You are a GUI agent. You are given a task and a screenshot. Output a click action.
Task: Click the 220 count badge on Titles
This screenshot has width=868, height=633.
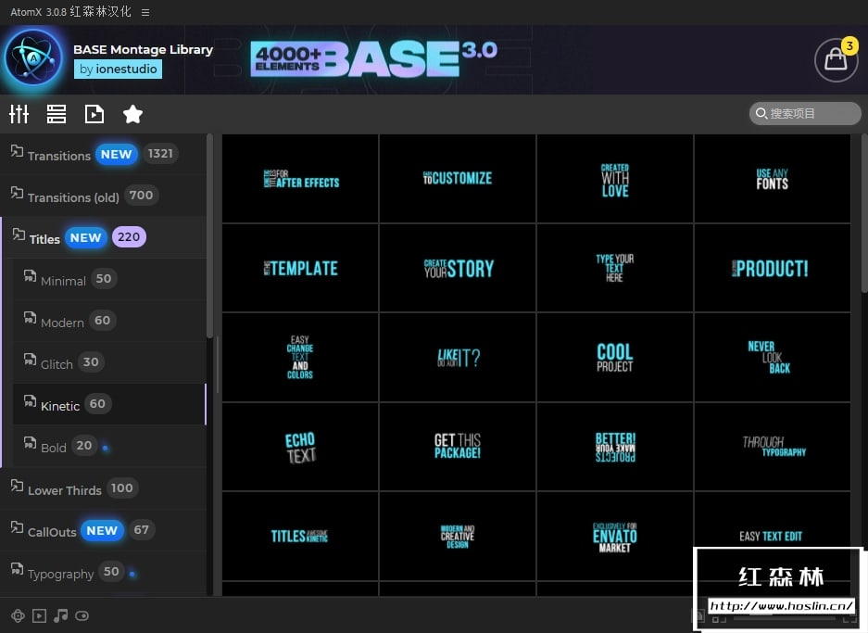coord(129,237)
